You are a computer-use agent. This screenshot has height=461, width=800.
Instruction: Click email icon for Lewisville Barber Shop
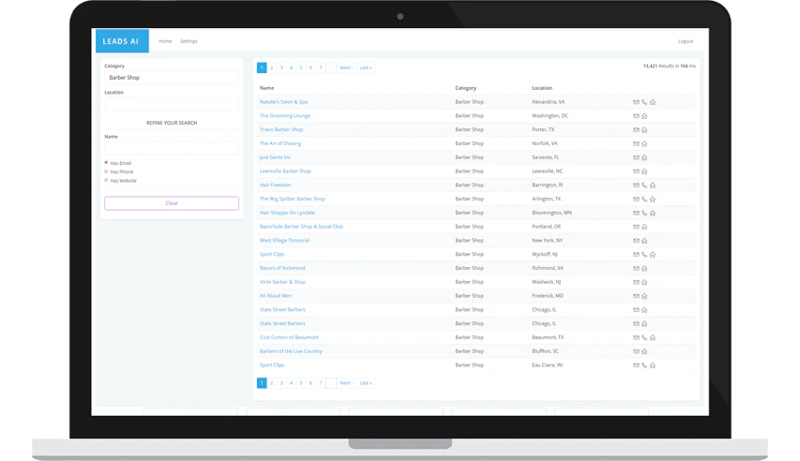[x=636, y=171]
